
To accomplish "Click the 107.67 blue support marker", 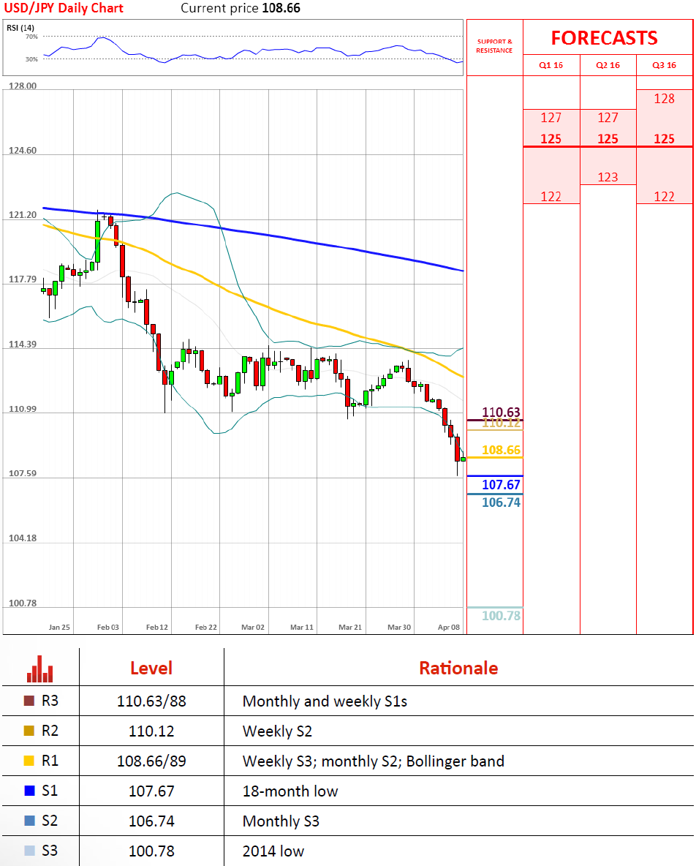I will pyautogui.click(x=501, y=485).
